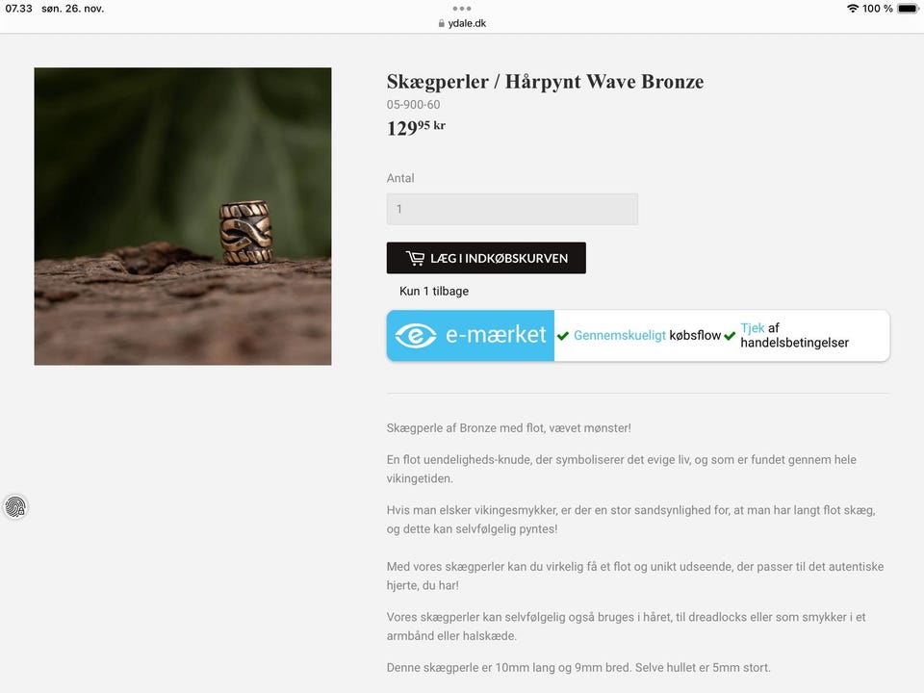Click the product number 05-900-60
The image size is (924, 693).
coord(413,105)
